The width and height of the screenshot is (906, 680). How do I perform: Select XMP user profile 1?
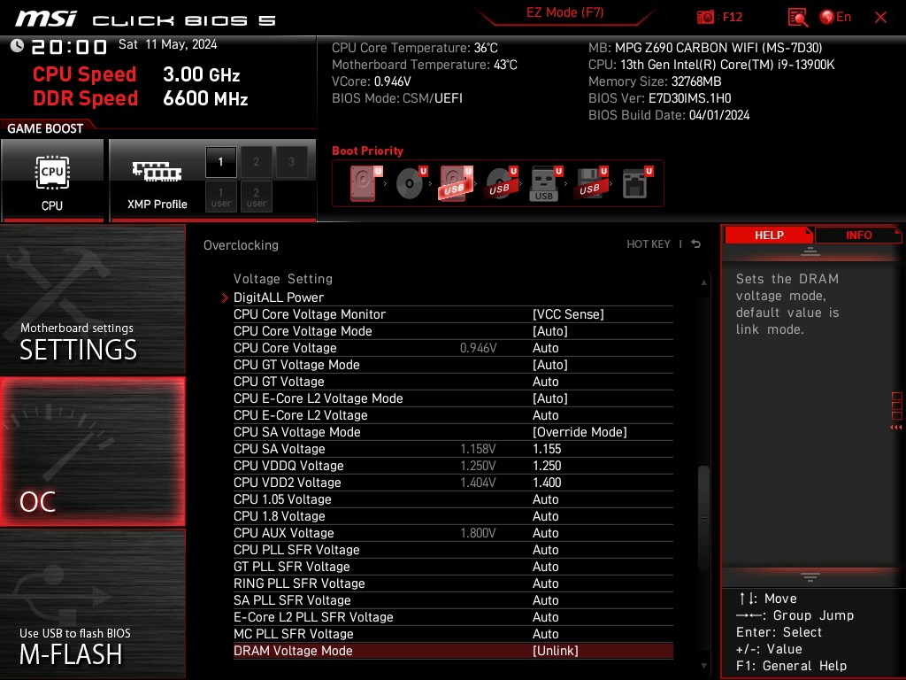(x=220, y=197)
